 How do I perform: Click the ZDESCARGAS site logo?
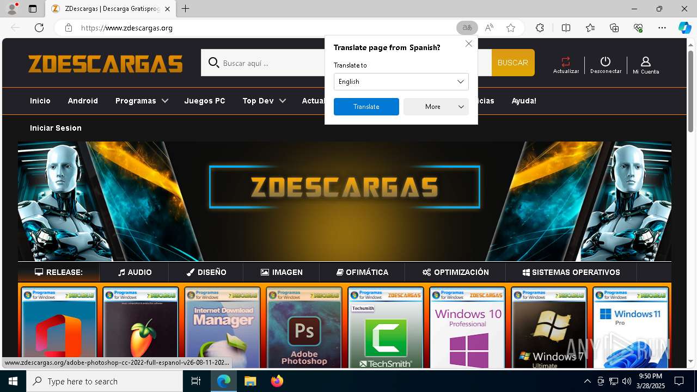[106, 64]
